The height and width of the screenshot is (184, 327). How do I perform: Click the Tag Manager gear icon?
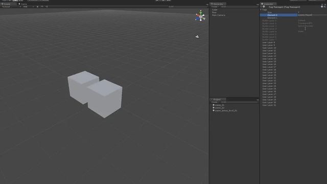(x=264, y=7)
